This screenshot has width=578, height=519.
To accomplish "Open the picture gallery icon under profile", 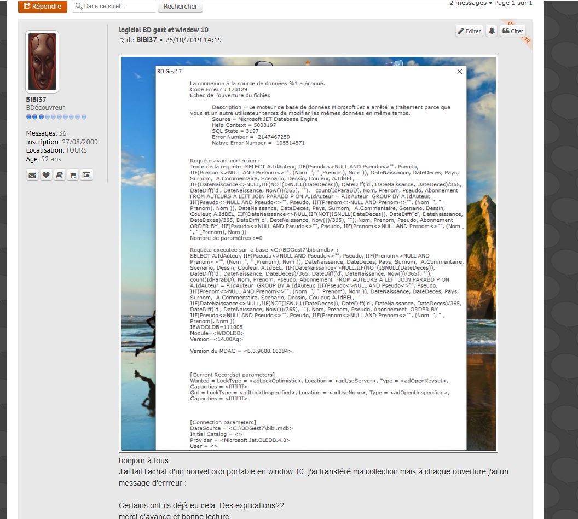I will point(86,176).
